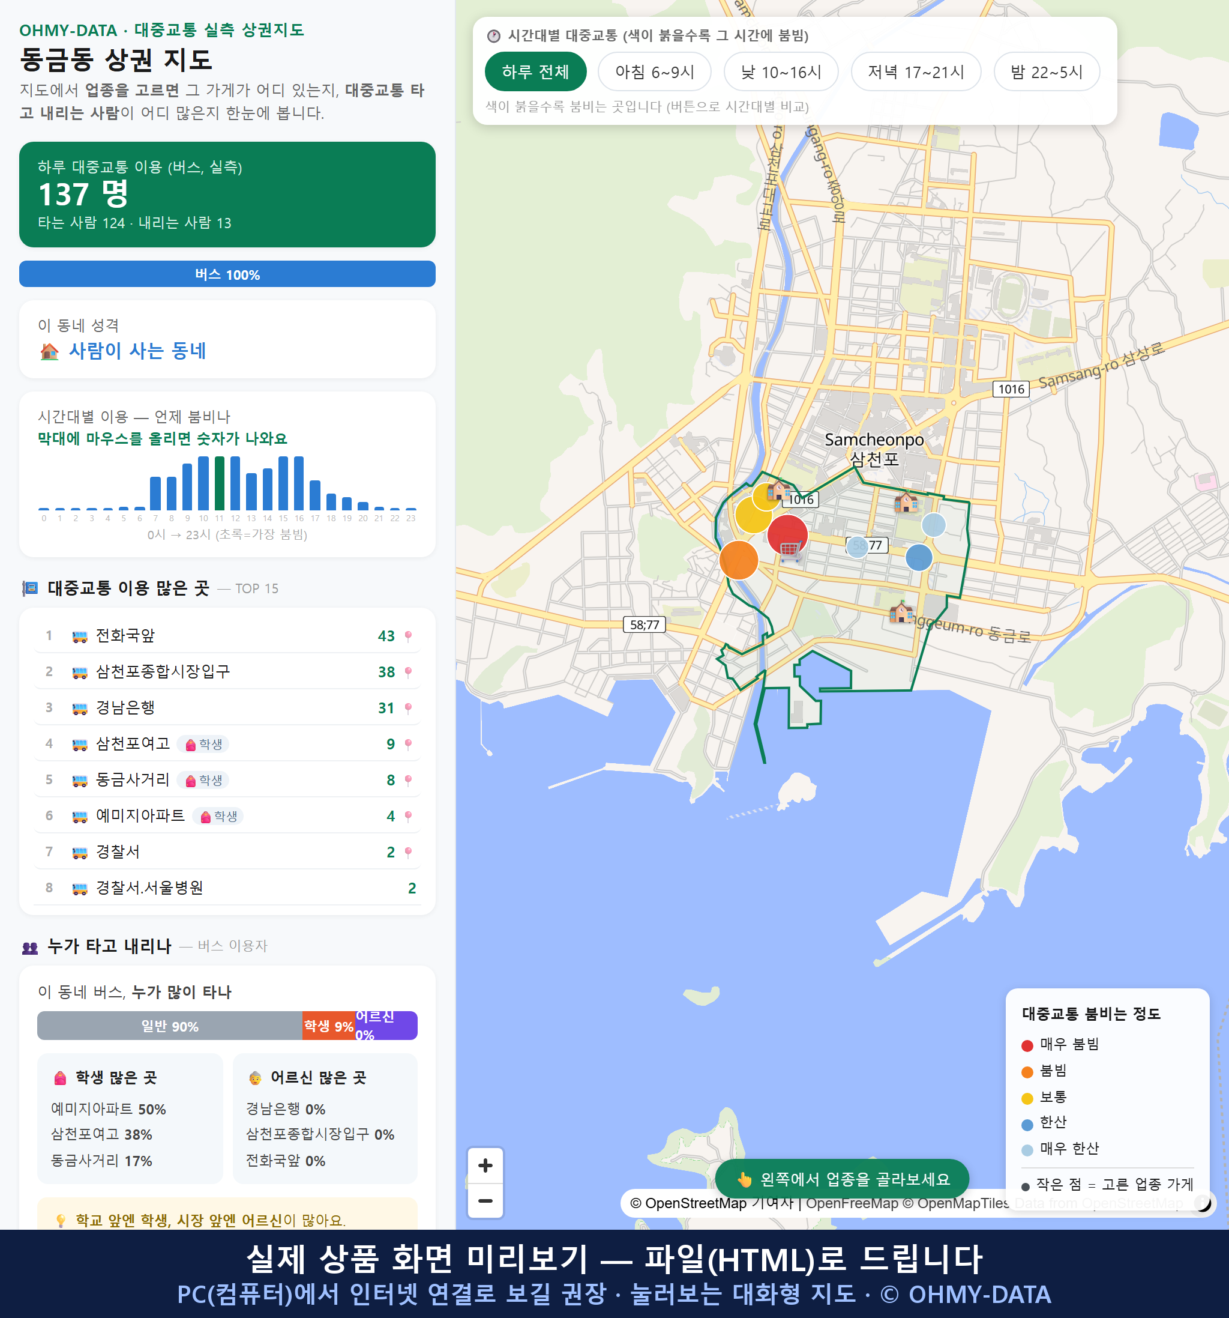
Task: Switch to 밤 22~5시 time filter
Action: (x=1047, y=71)
